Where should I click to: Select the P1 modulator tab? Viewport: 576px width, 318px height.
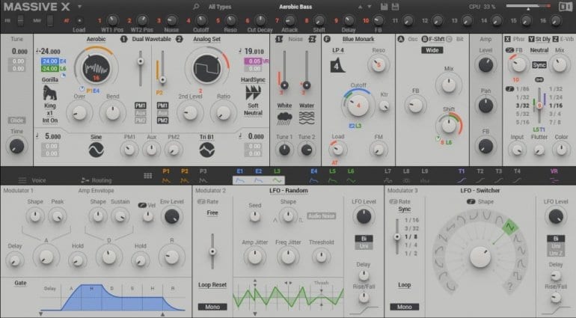coord(166,176)
